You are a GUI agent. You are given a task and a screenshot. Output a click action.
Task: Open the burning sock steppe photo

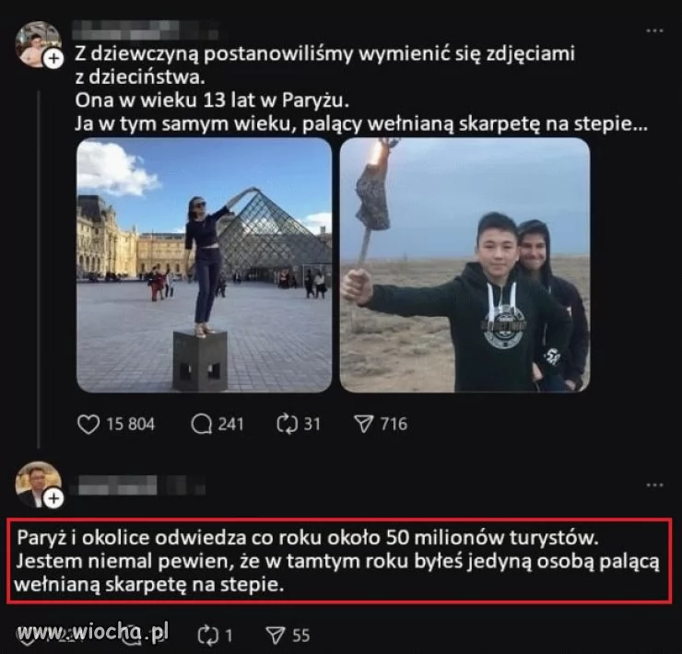(465, 265)
